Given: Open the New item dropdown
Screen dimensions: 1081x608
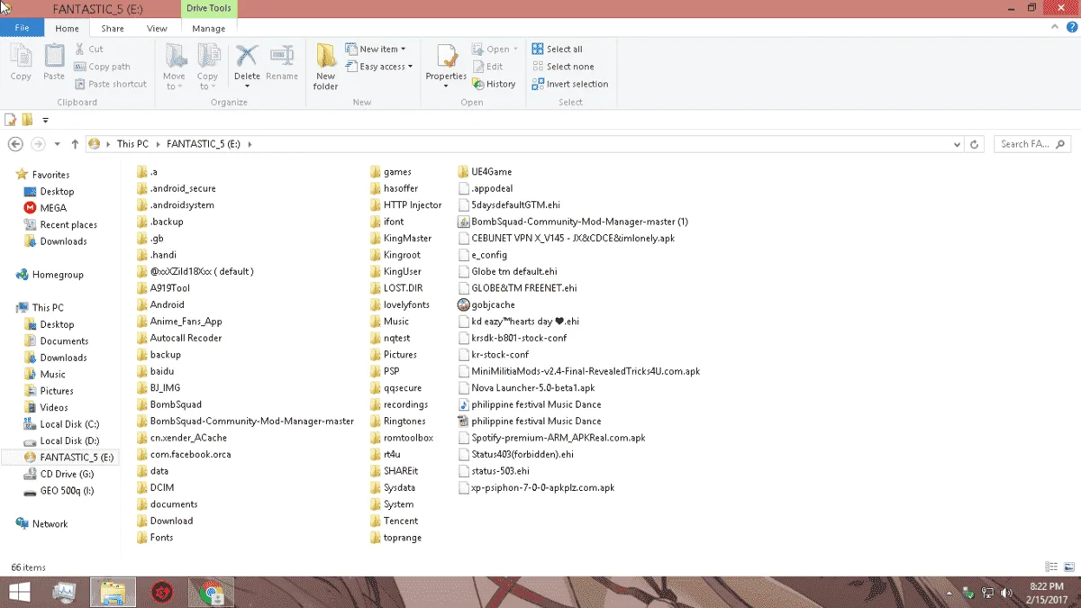Looking at the screenshot, I should [x=376, y=50].
